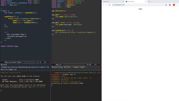The width and height of the screenshot is (179, 101).
Task: Click the 'npm run build' hint in terminal
Action: pyautogui.click(x=39, y=87)
